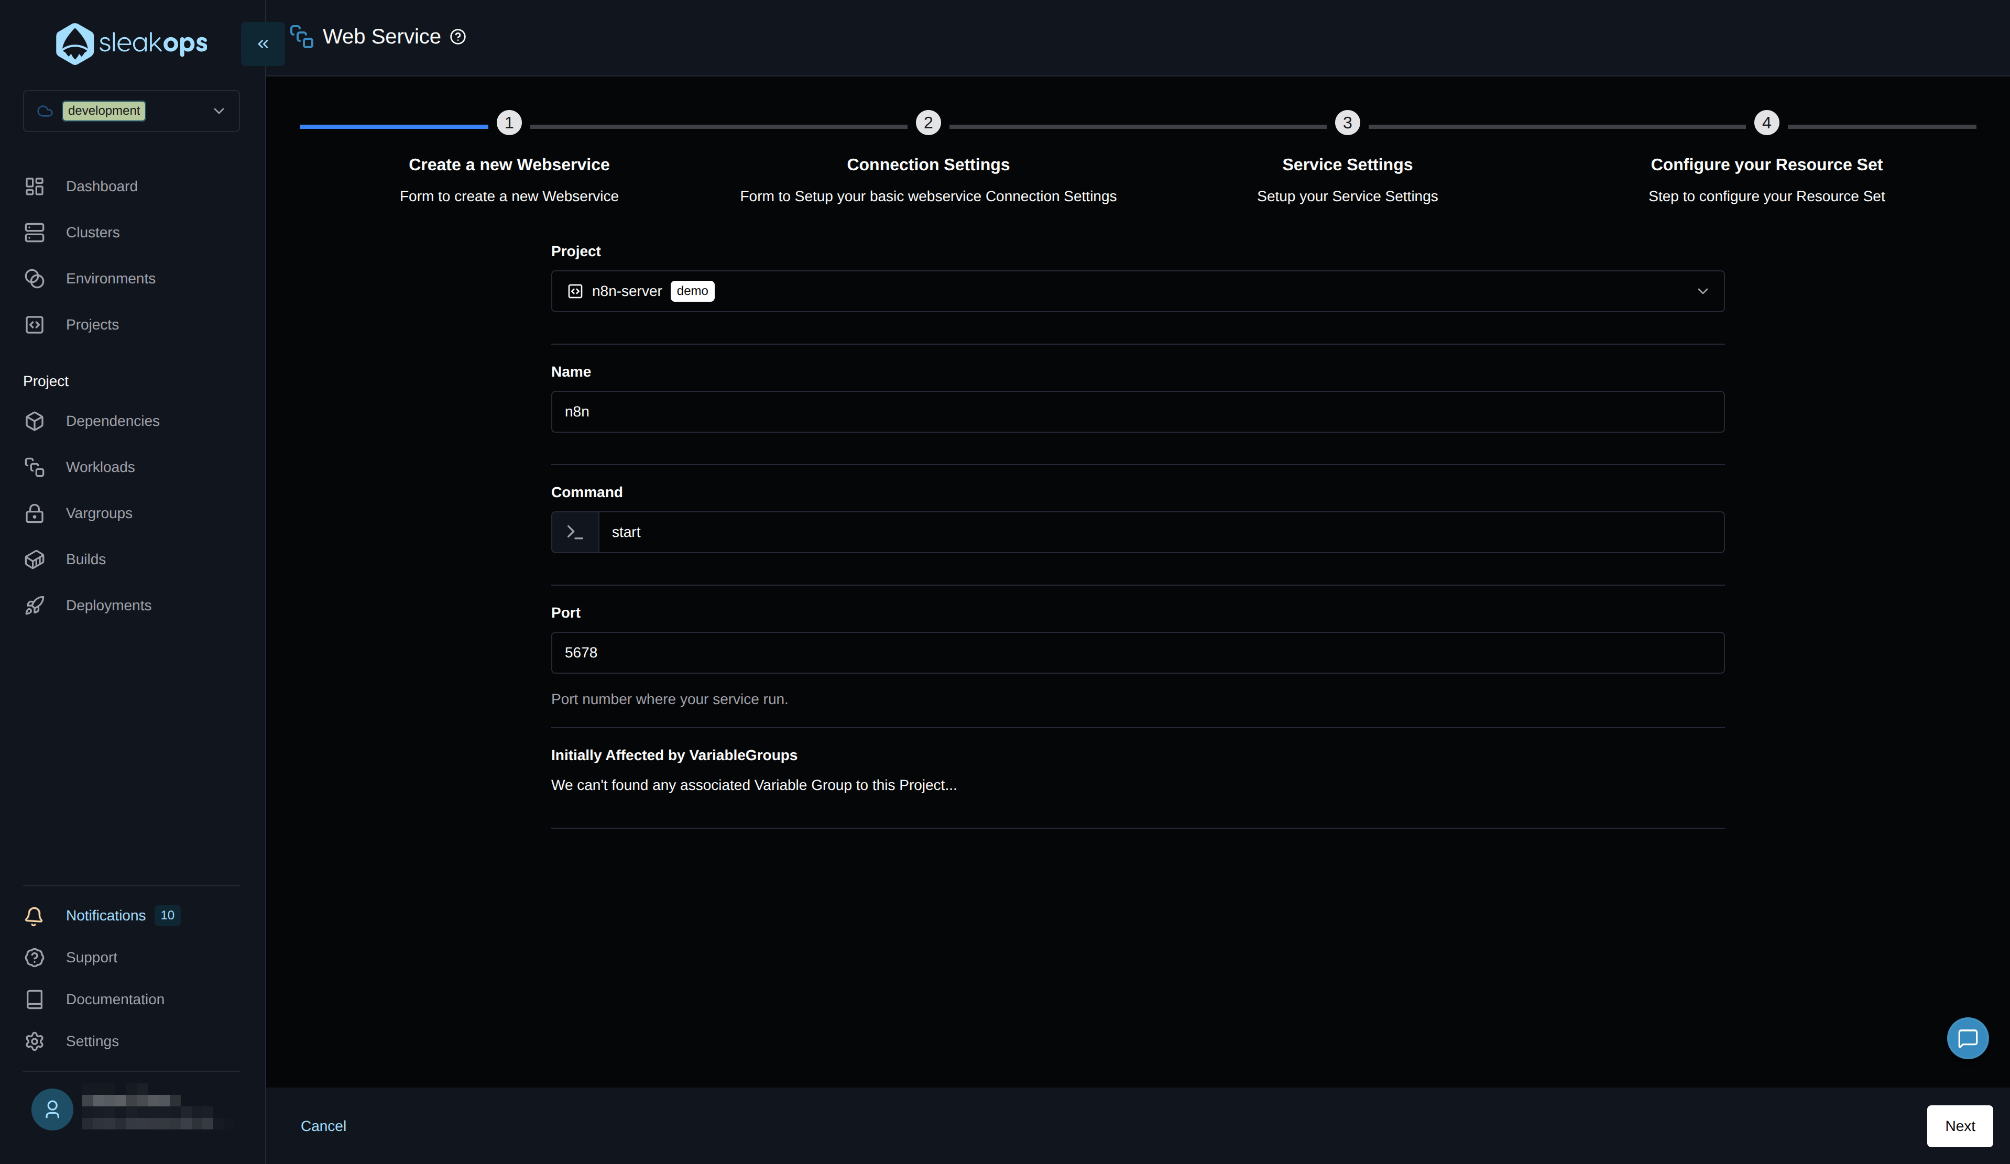Viewport: 2010px width, 1164px height.
Task: Click the sleakops logo
Action: [130, 43]
